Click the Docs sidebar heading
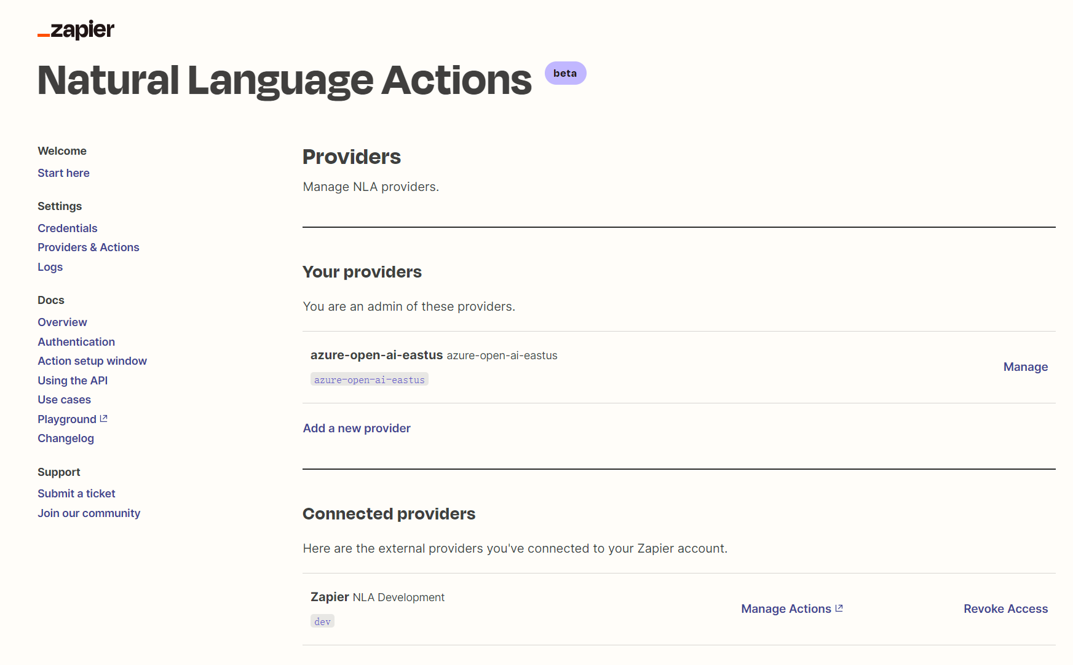1073x665 pixels. pyautogui.click(x=51, y=300)
